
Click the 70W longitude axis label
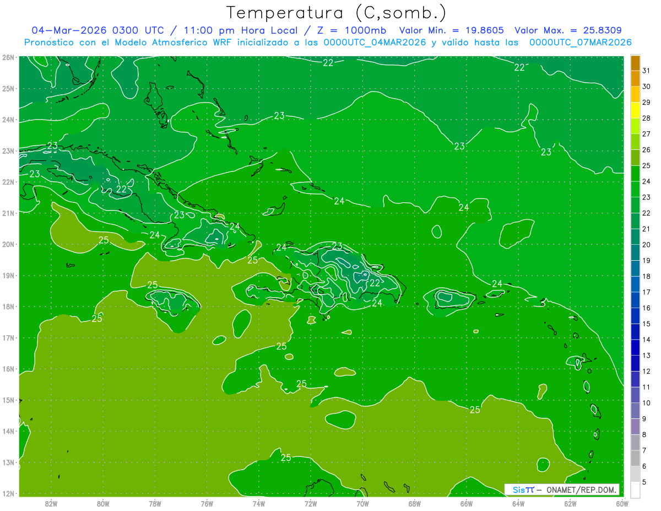(362, 503)
